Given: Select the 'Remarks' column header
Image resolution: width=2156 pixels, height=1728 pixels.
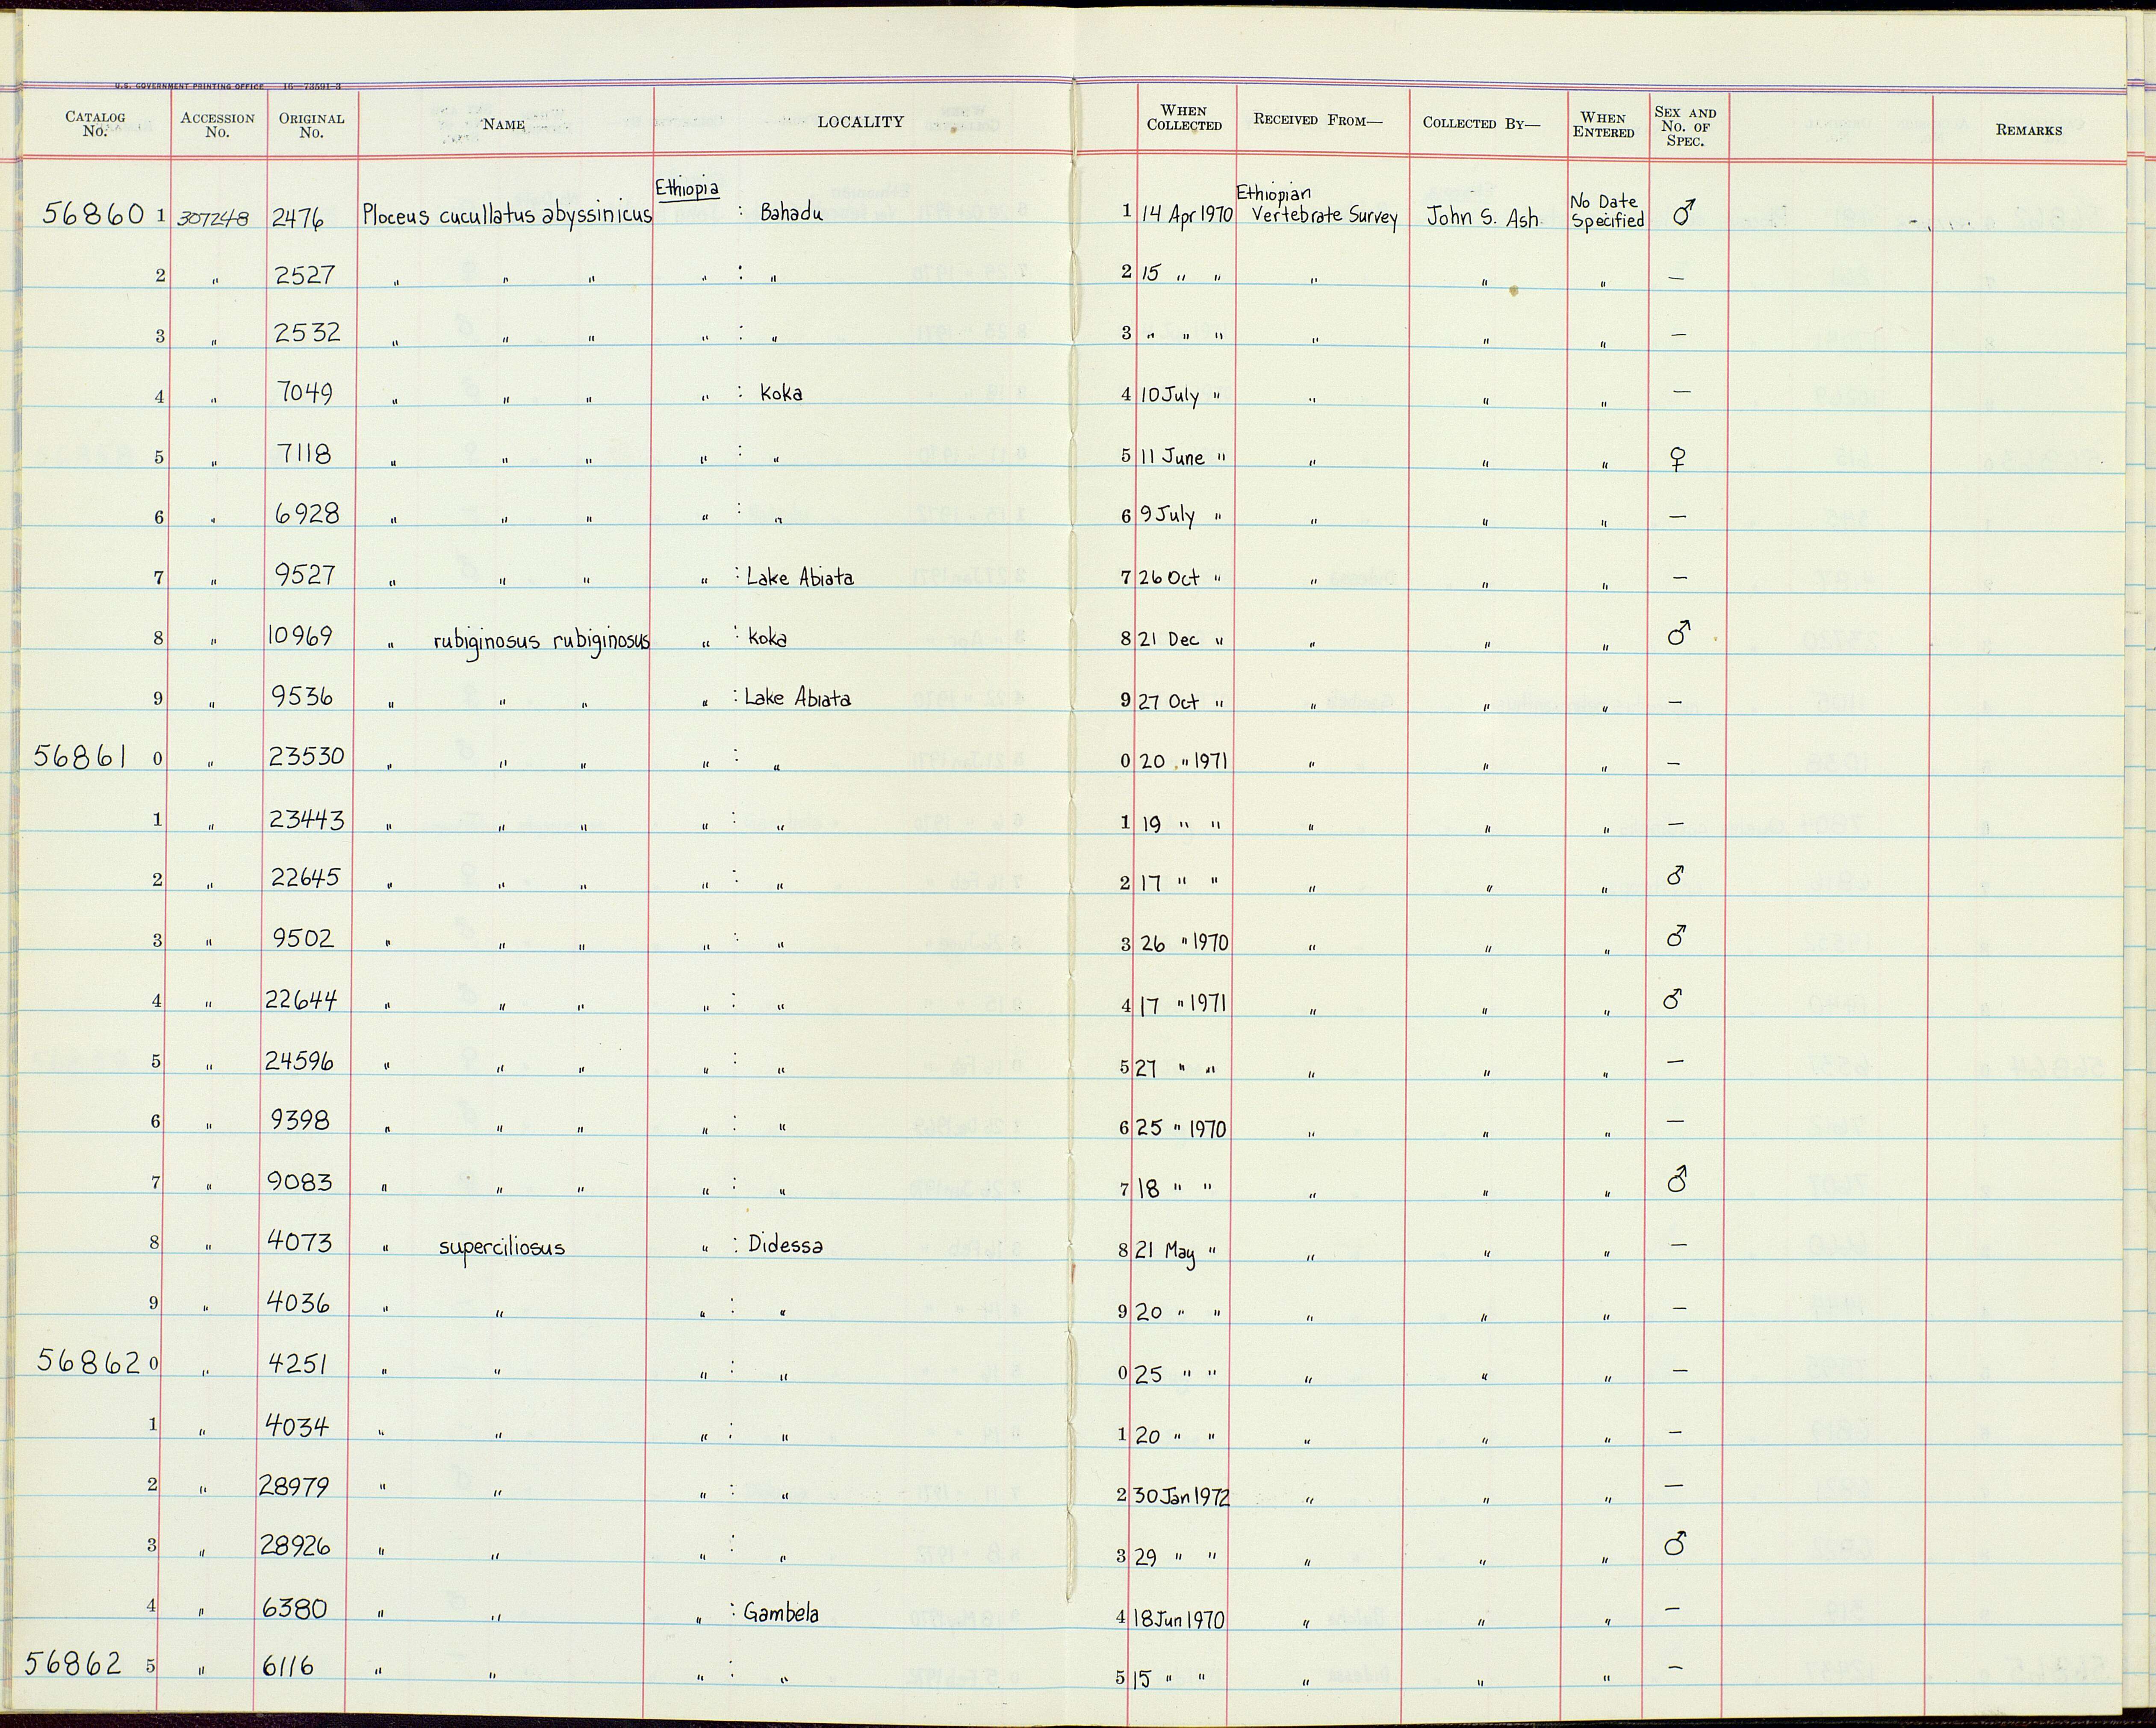Looking at the screenshot, I should point(2028,130).
